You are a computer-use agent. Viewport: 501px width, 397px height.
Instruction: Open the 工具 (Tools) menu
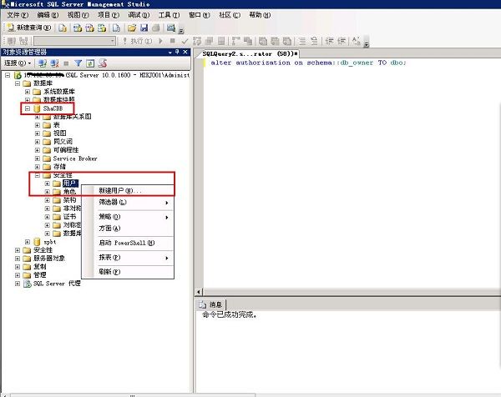coord(169,15)
